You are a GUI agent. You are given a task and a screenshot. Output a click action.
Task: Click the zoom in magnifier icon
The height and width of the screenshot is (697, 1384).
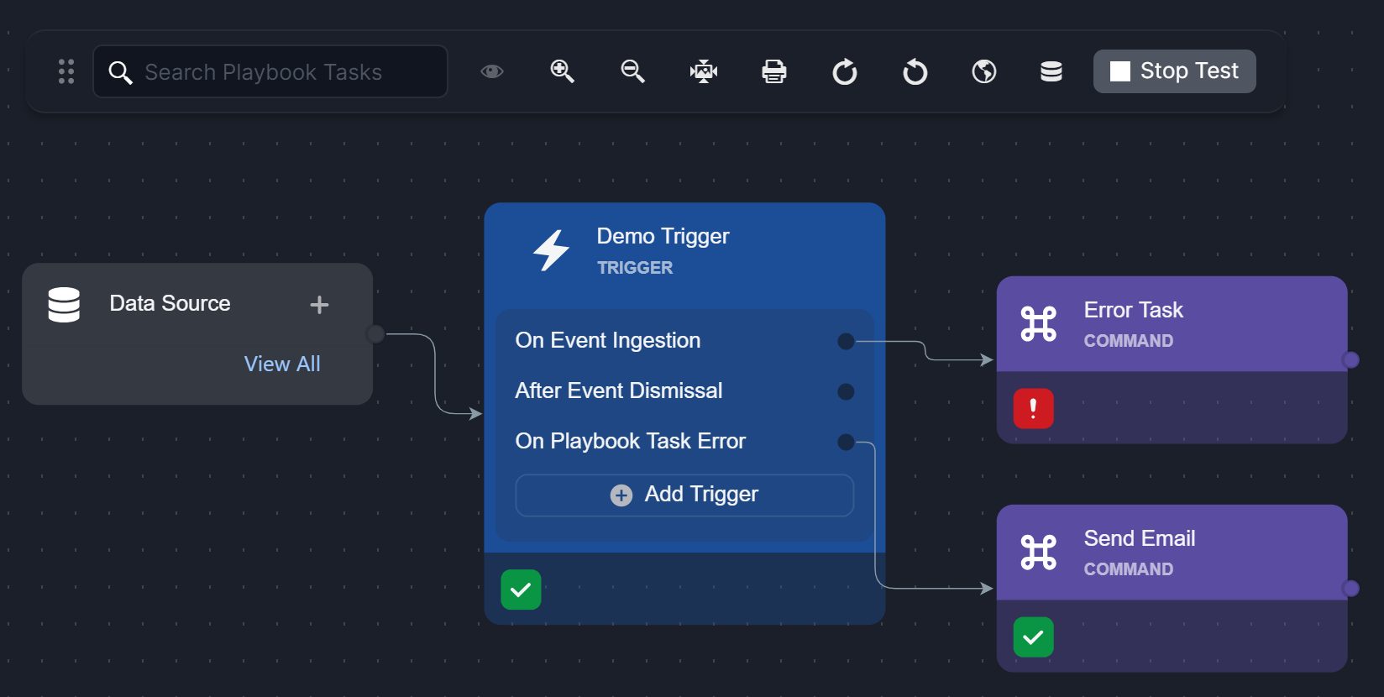pyautogui.click(x=562, y=71)
